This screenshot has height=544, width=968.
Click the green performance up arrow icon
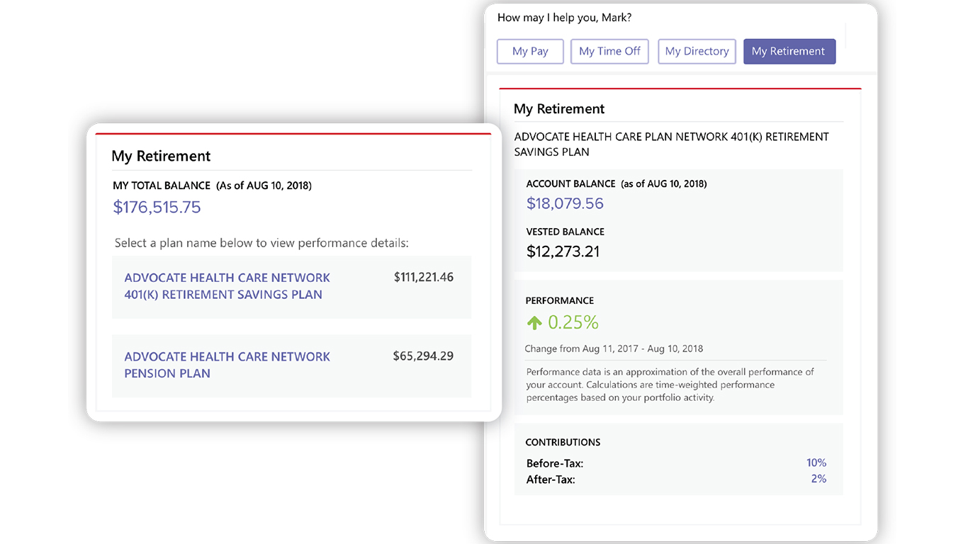534,323
